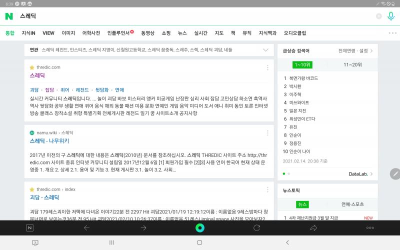Go forward with bottom bar arrow
The width and height of the screenshot is (400, 250).
(143, 228)
